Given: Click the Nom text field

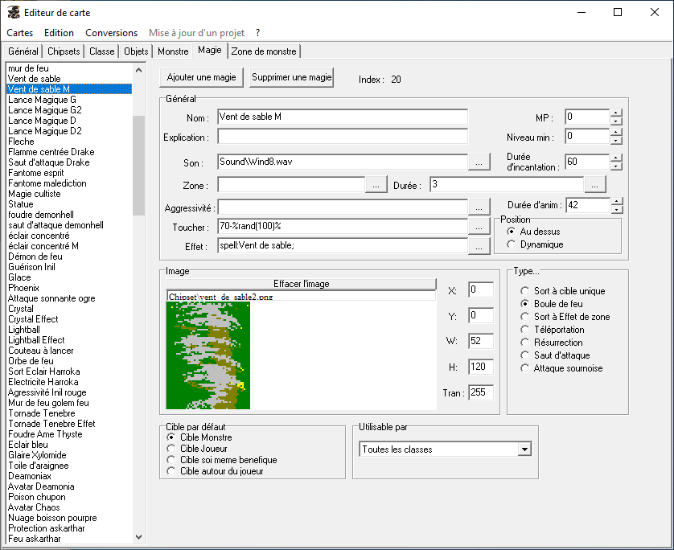Looking at the screenshot, I should (342, 117).
